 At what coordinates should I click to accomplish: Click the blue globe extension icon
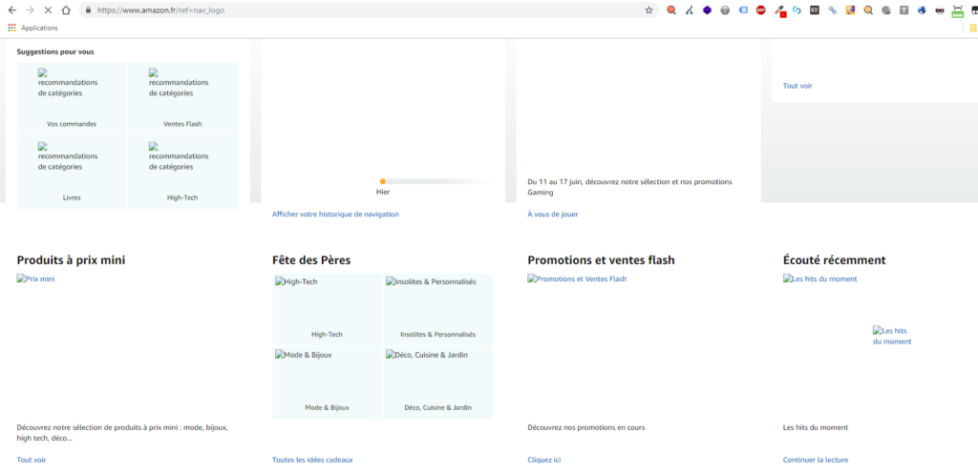922,10
